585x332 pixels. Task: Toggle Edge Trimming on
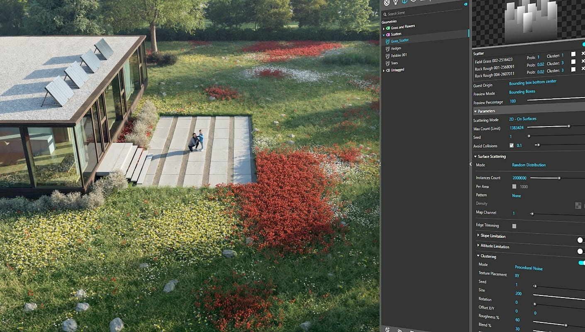tap(514, 225)
